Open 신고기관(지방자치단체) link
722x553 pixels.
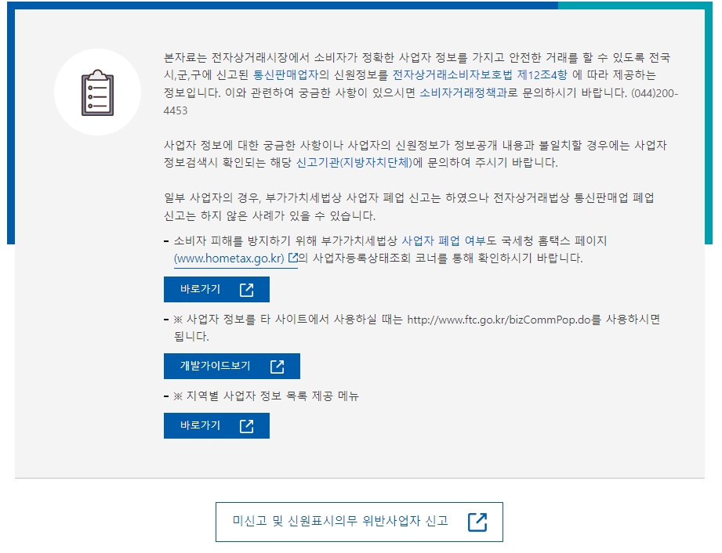coord(354,162)
